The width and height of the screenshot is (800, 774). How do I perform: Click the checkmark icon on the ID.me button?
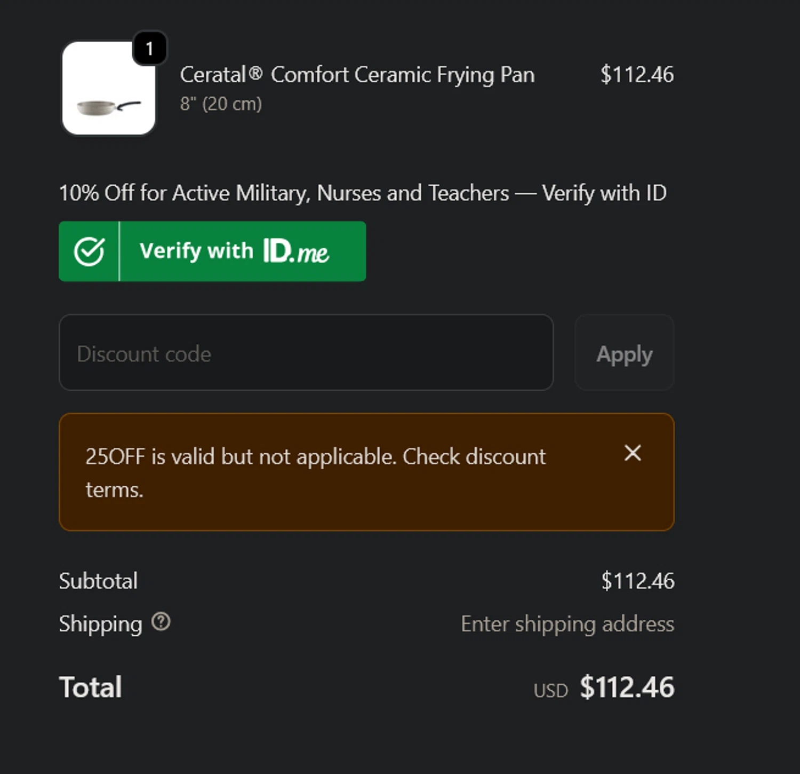(89, 251)
